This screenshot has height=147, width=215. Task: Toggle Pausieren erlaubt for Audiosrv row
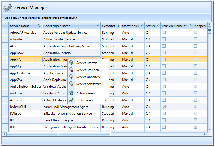point(164,93)
